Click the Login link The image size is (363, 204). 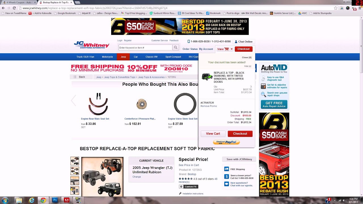point(120,41)
